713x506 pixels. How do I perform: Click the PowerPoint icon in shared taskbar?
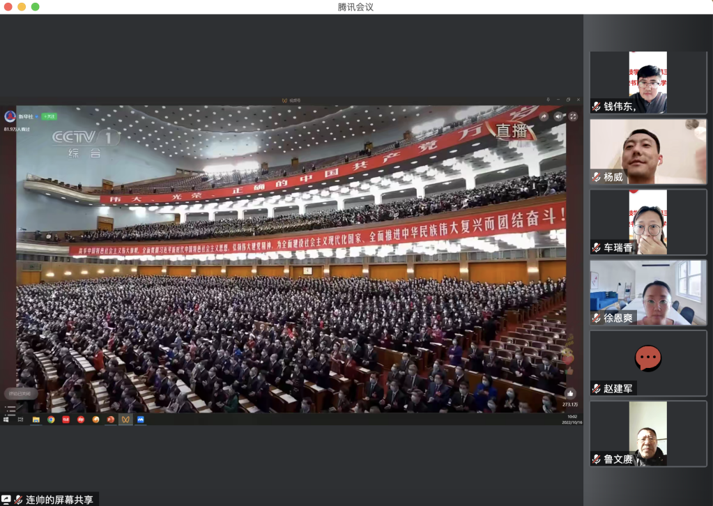[x=110, y=420]
